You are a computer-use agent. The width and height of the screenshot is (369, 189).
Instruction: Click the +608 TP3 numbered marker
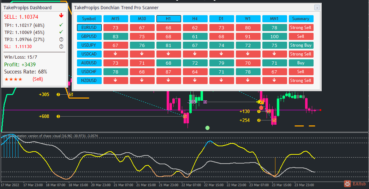58,116
